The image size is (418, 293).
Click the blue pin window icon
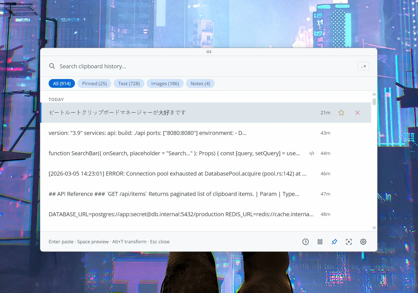click(x=334, y=242)
